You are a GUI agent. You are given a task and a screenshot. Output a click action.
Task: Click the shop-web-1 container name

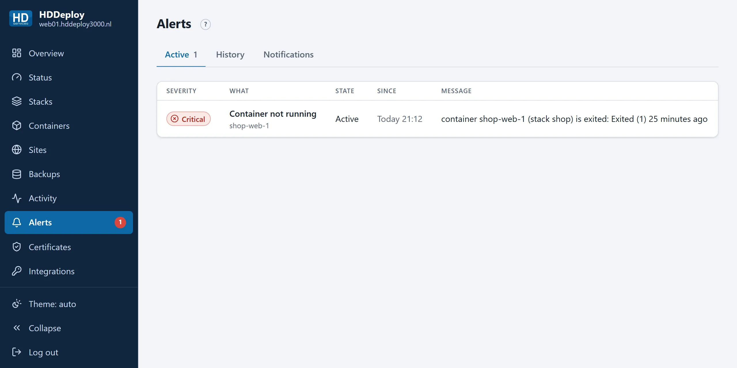pyautogui.click(x=249, y=126)
